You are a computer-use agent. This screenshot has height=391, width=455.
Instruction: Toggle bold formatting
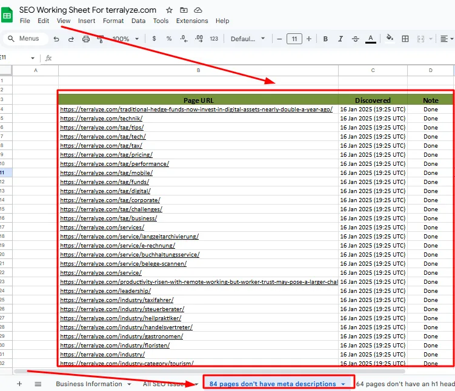coord(325,39)
